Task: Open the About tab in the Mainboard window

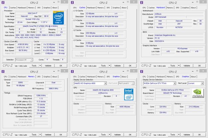Action: coord(193,8)
